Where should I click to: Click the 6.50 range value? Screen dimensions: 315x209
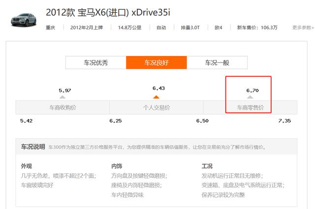pos(202,121)
